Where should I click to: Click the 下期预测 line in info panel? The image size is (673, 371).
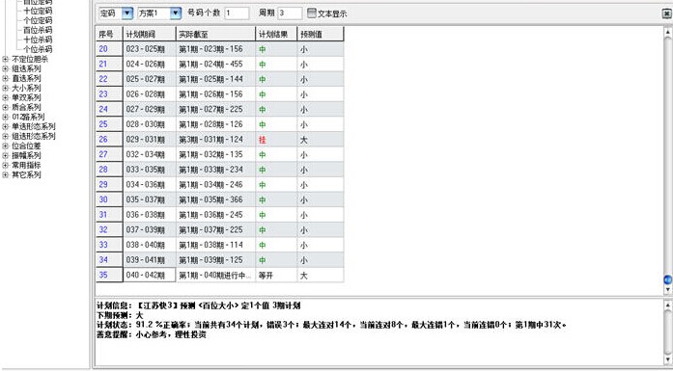click(x=120, y=315)
